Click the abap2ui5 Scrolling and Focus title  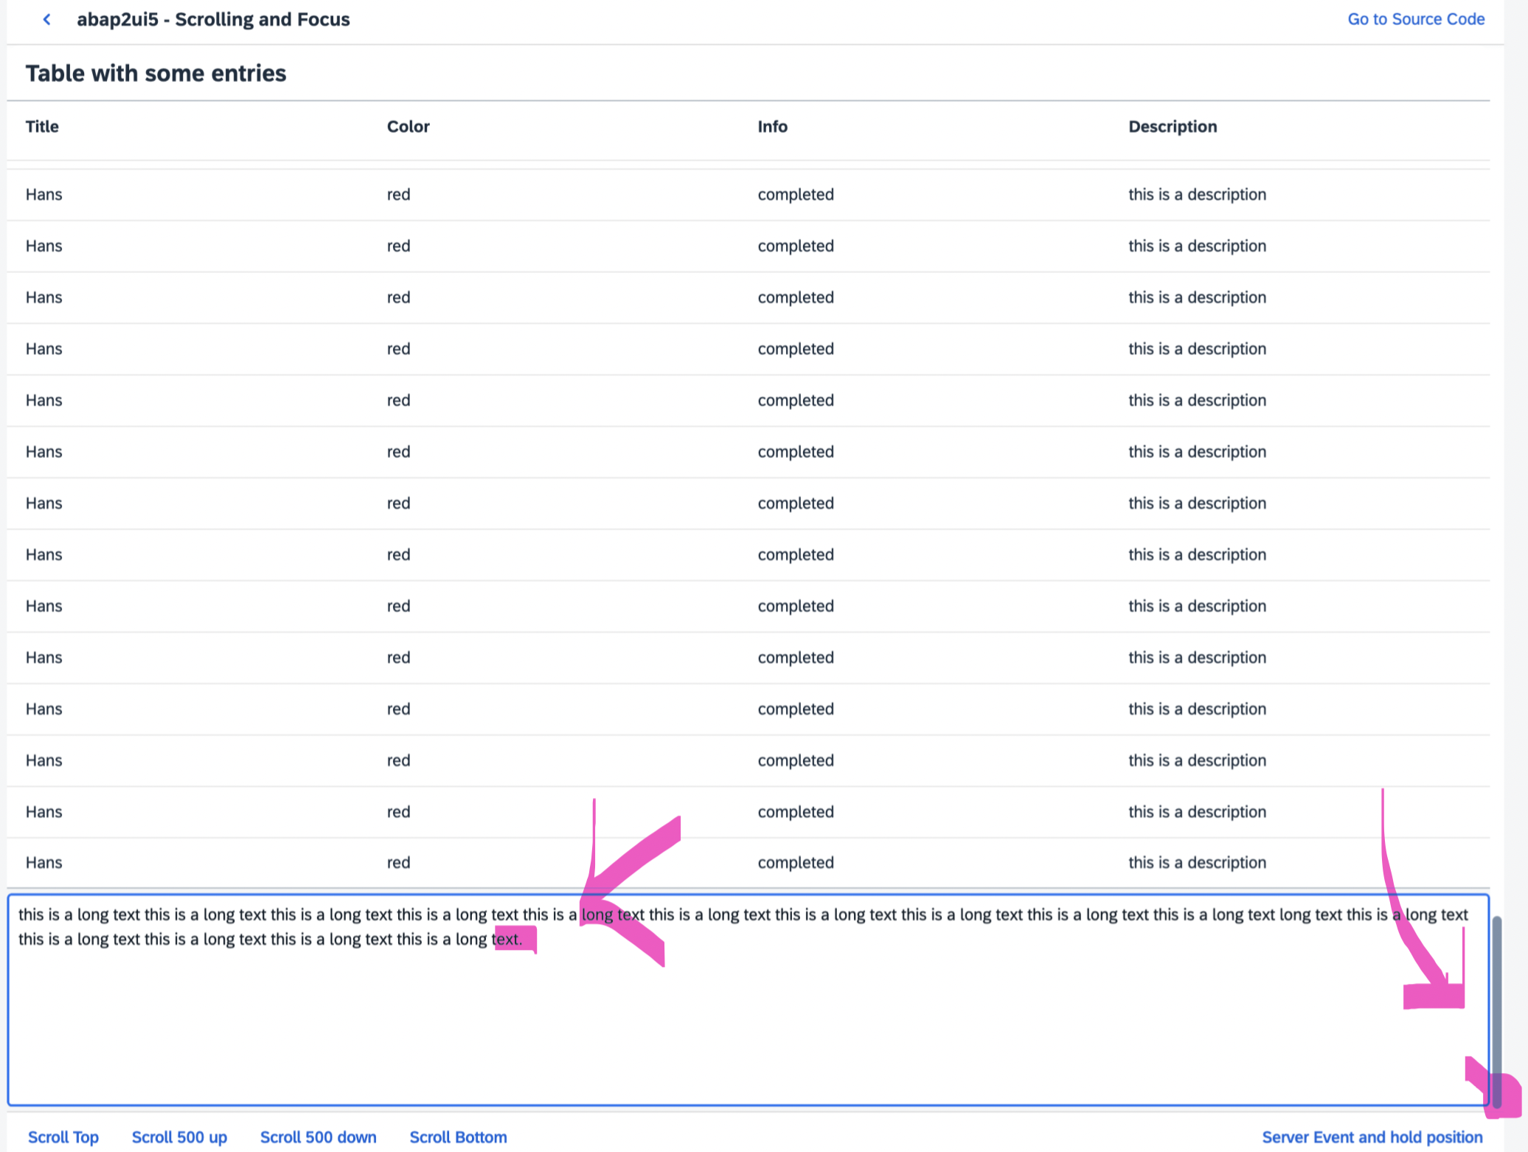coord(214,19)
